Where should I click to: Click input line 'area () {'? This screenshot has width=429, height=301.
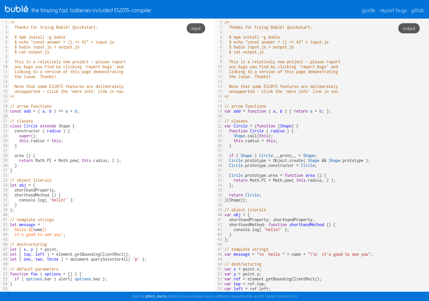(25, 156)
